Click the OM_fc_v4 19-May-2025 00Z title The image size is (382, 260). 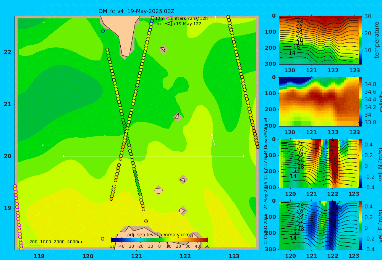pyautogui.click(x=136, y=11)
